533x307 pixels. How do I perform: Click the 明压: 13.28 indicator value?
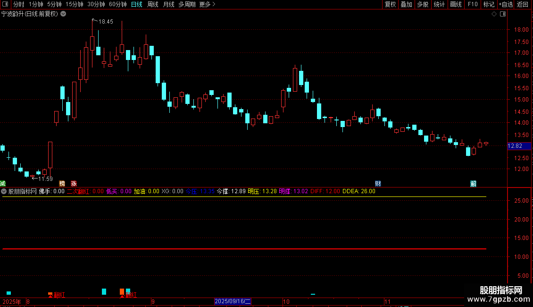(x=262, y=191)
